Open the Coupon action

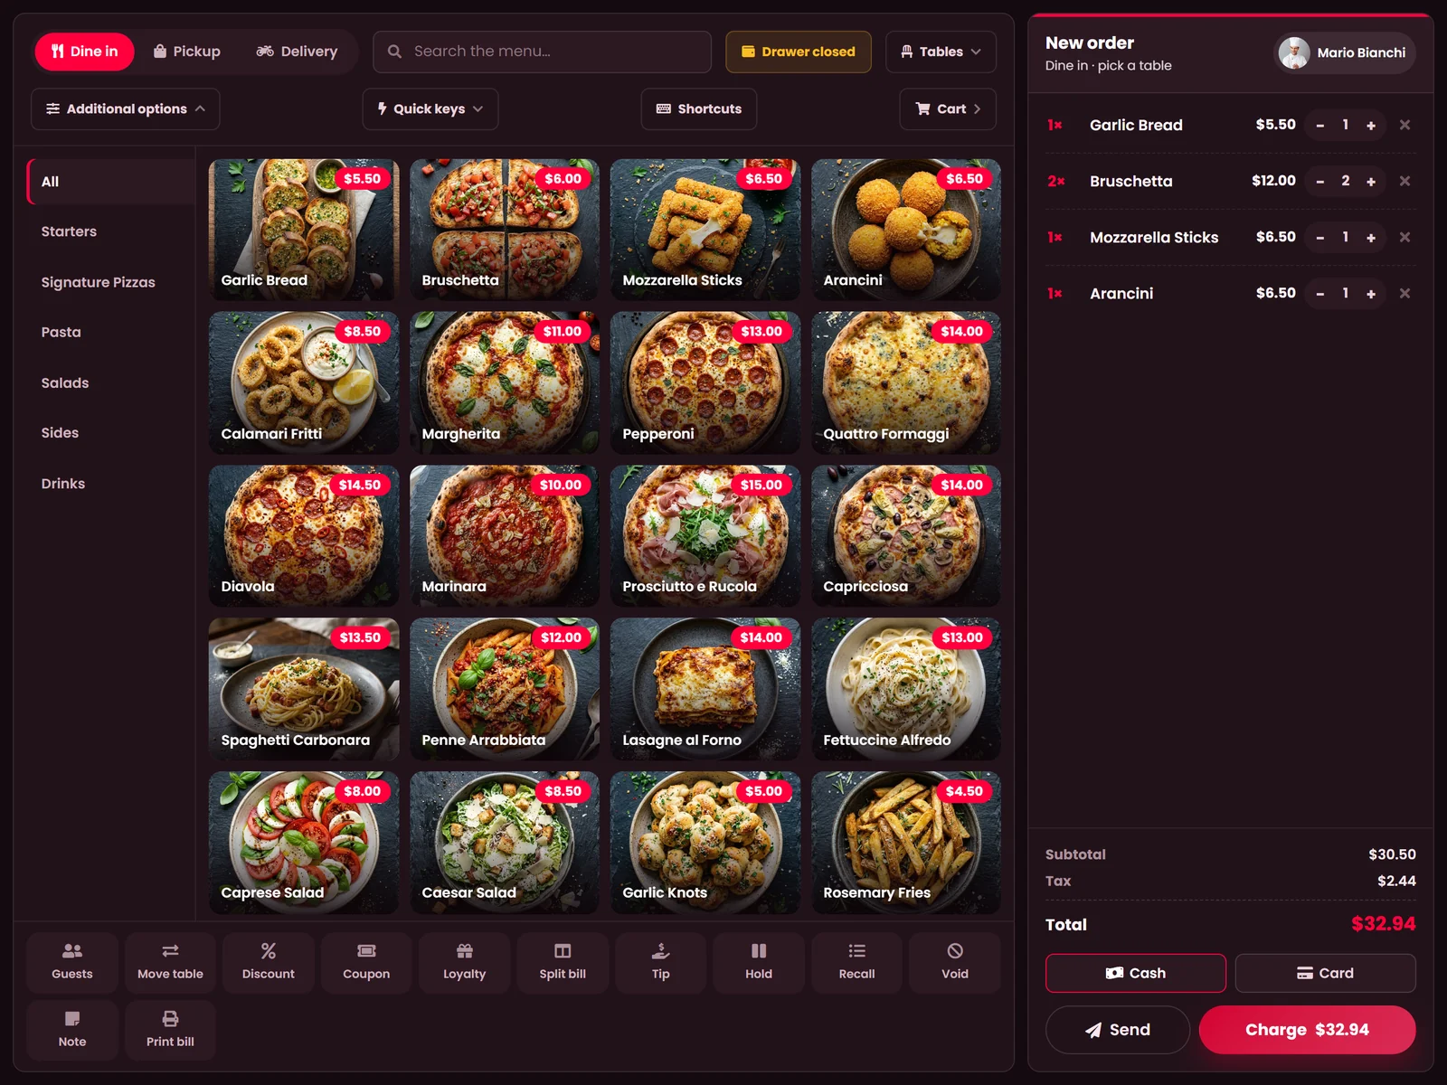pyautogui.click(x=366, y=962)
